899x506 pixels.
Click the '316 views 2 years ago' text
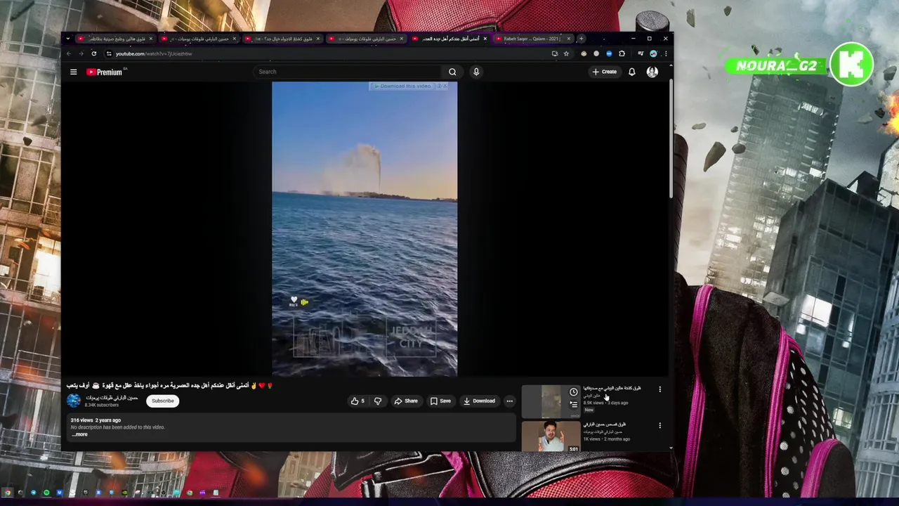pos(96,420)
